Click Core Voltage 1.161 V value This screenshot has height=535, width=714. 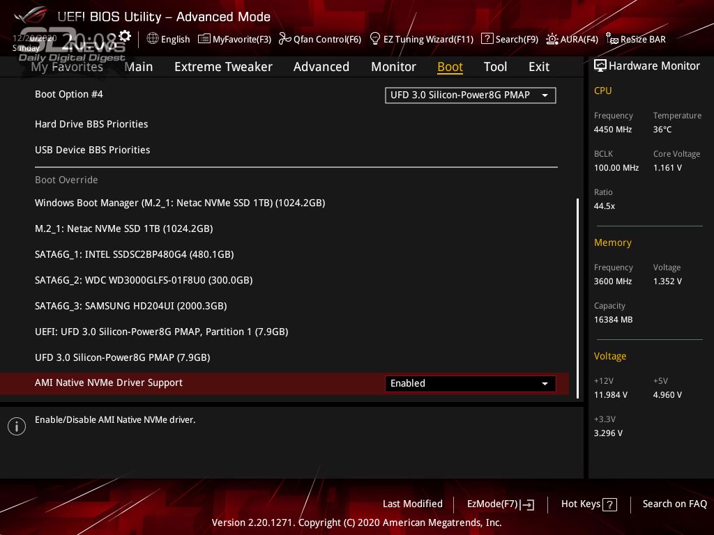(x=667, y=168)
